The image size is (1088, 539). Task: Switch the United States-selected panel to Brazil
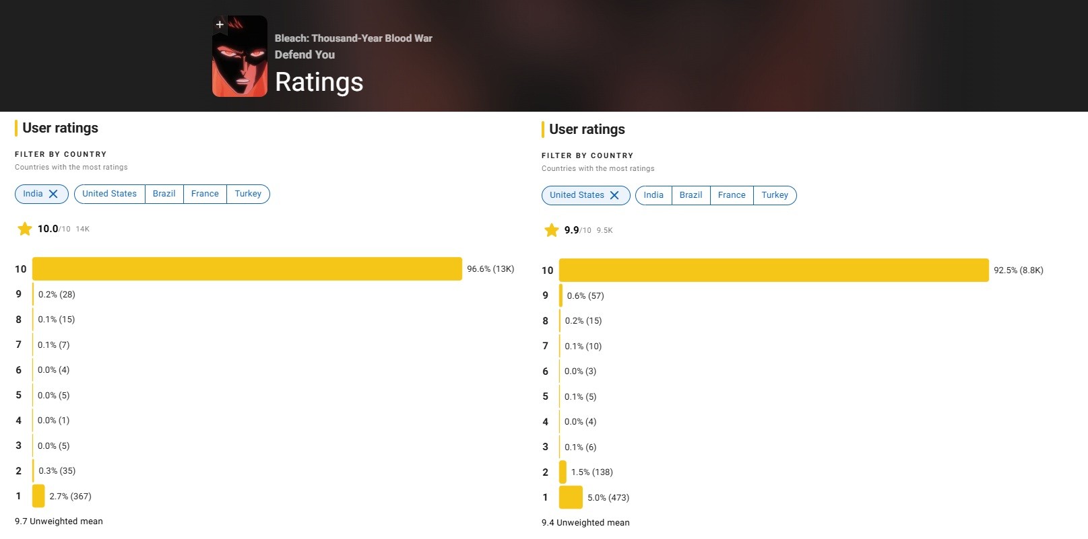pos(691,195)
